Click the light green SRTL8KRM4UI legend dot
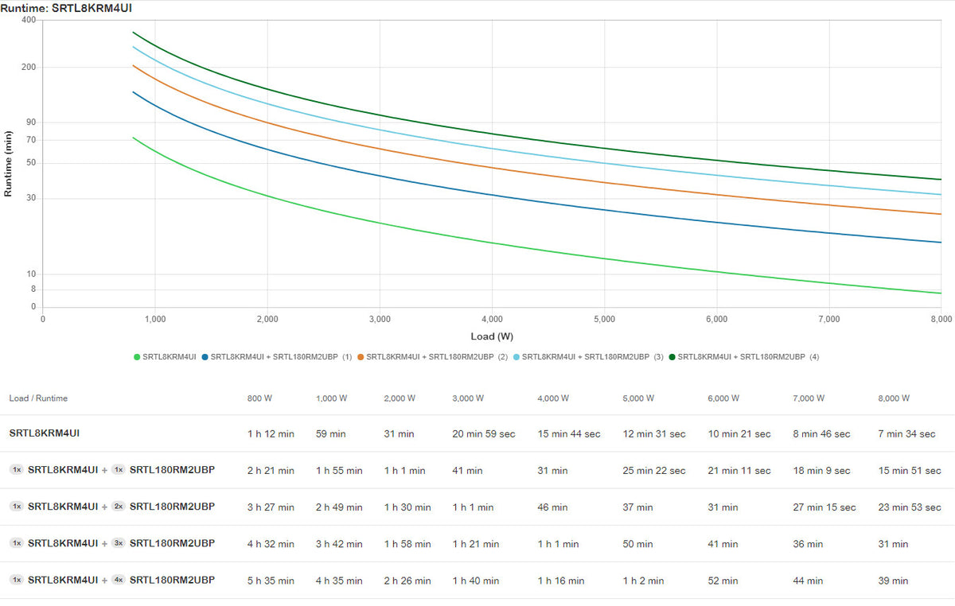The image size is (955, 606). coord(138,357)
